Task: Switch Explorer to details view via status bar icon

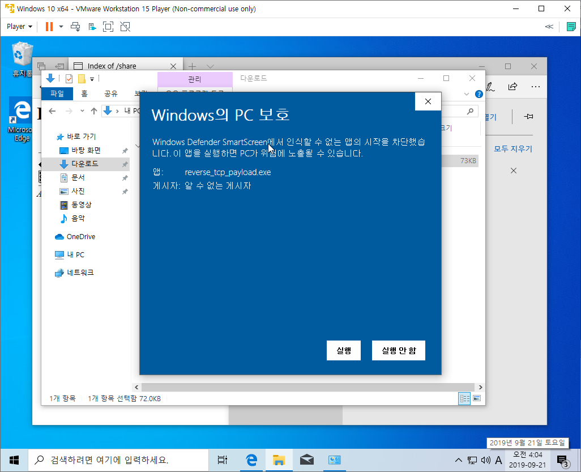Action: pyautogui.click(x=464, y=398)
